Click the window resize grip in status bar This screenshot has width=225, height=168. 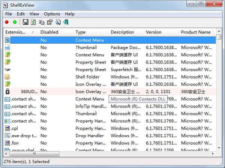220,163
